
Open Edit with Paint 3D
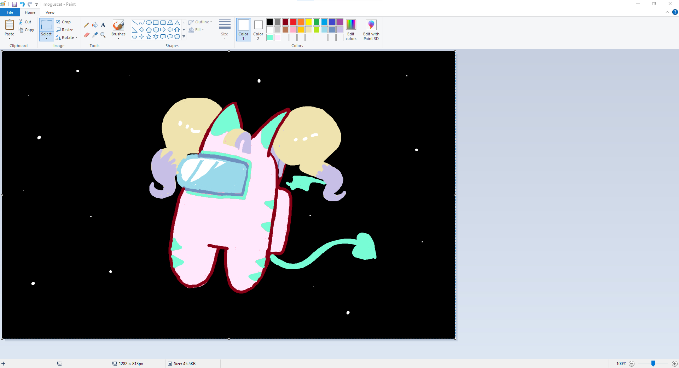tap(371, 30)
